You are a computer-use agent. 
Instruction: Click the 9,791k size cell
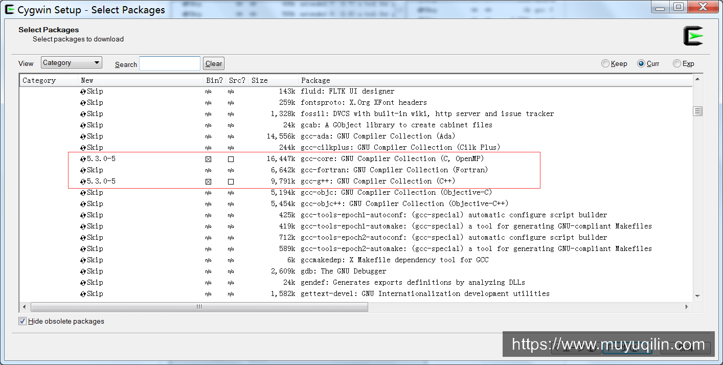[x=283, y=181]
